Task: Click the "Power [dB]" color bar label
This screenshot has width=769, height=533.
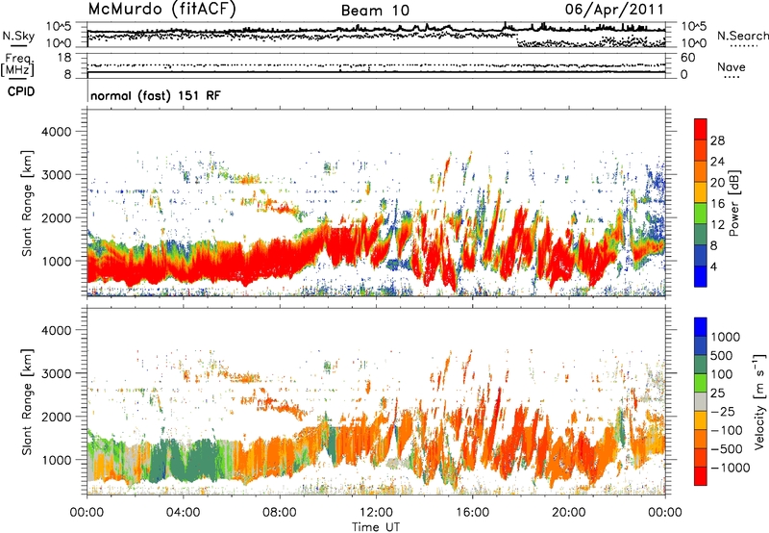Action: click(x=733, y=203)
